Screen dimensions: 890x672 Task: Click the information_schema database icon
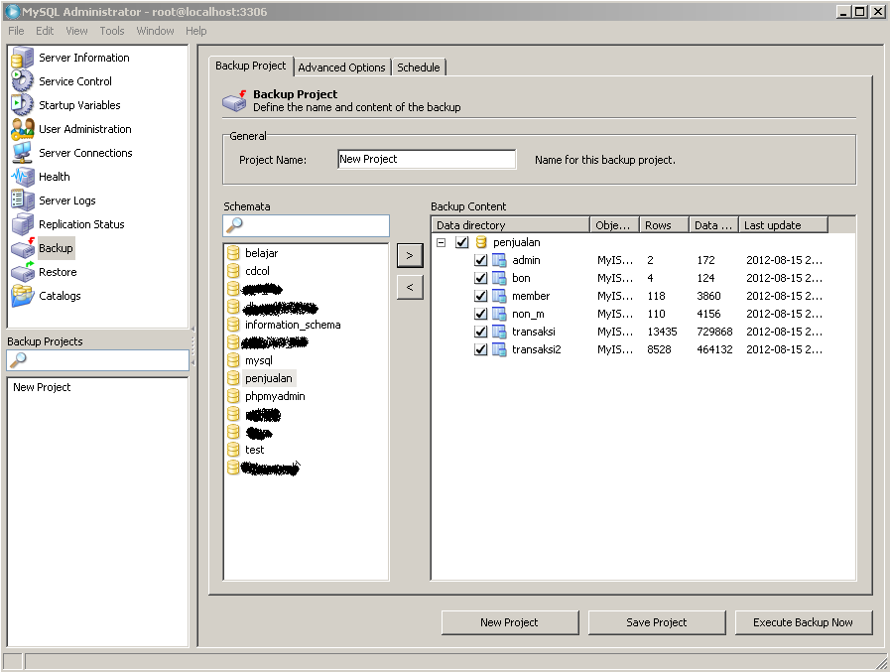pyautogui.click(x=233, y=325)
